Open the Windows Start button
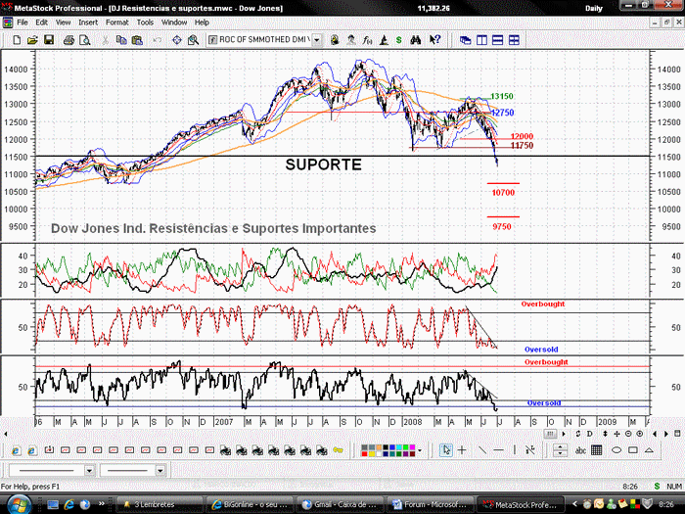Viewport: 685px width, 514px height. point(19,505)
